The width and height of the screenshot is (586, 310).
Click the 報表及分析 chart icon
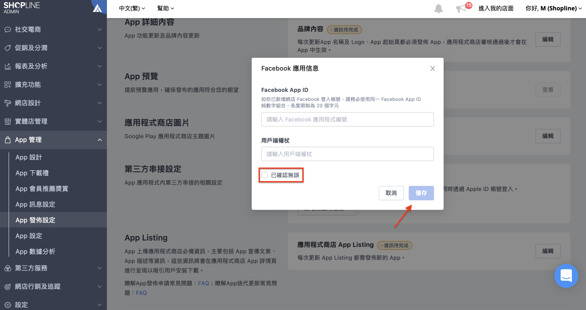(8, 66)
